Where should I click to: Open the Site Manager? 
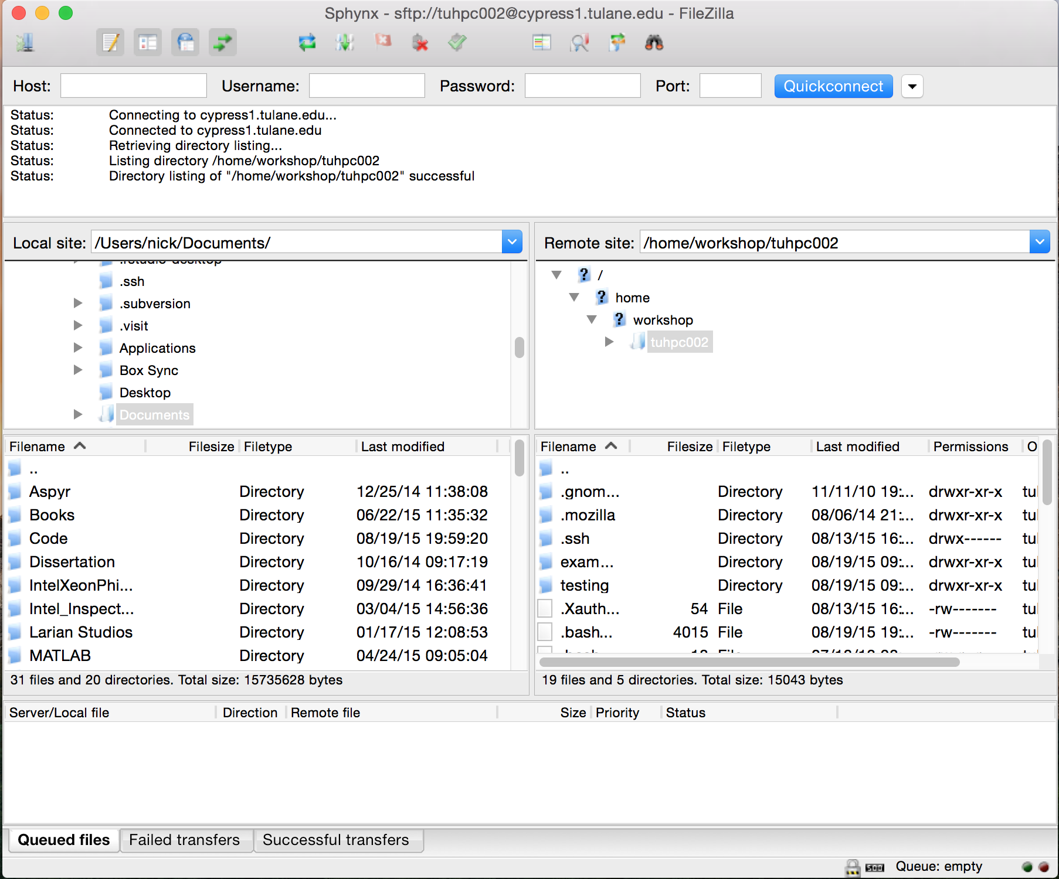pyautogui.click(x=25, y=43)
